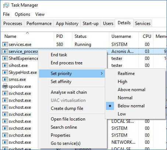
Task: Click the sihost.exe process icon
Action: pyautogui.click(x=5, y=65)
